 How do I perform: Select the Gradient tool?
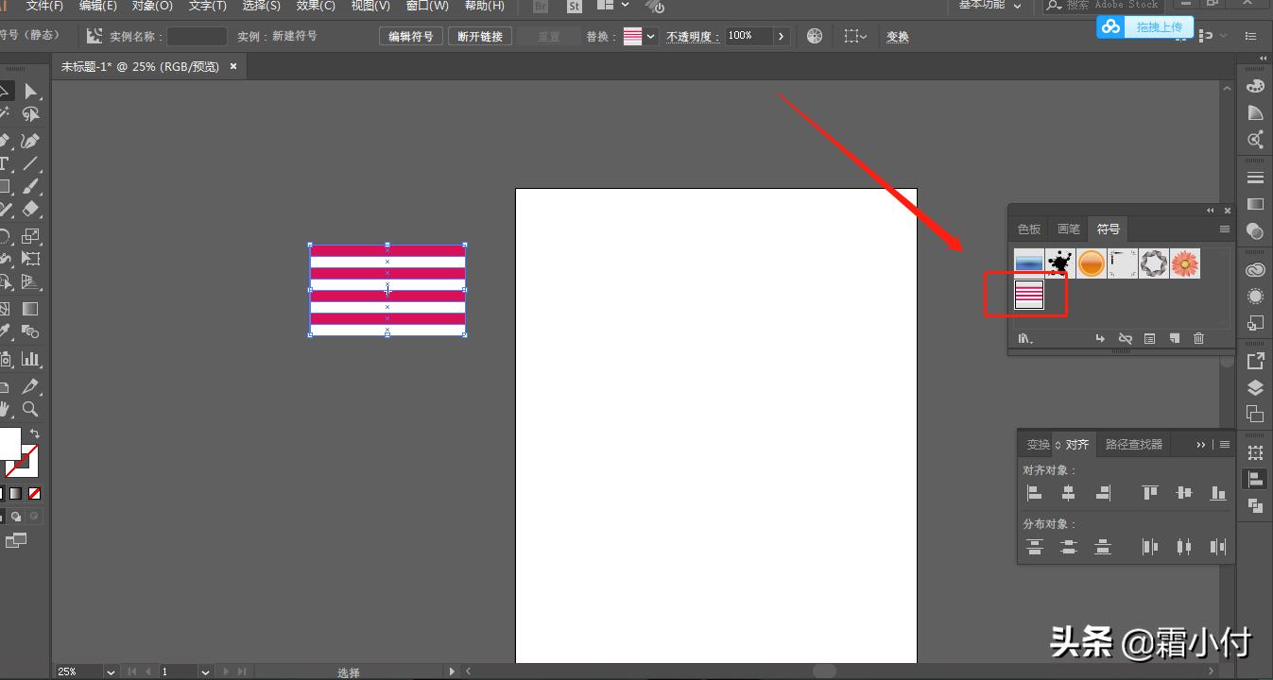click(x=31, y=308)
